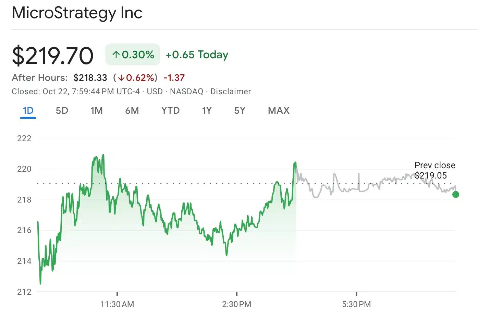Show the 1M price history
The image size is (477, 318).
coord(97,111)
